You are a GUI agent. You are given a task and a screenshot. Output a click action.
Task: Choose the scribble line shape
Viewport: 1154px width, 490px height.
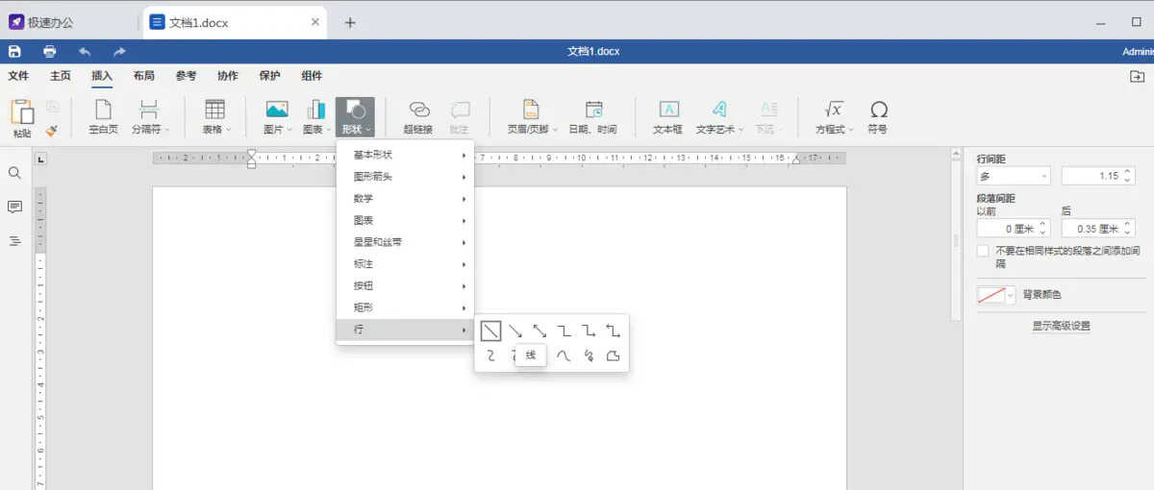(x=589, y=355)
